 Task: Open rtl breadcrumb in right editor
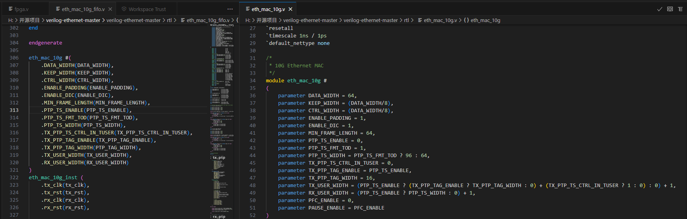click(x=406, y=20)
